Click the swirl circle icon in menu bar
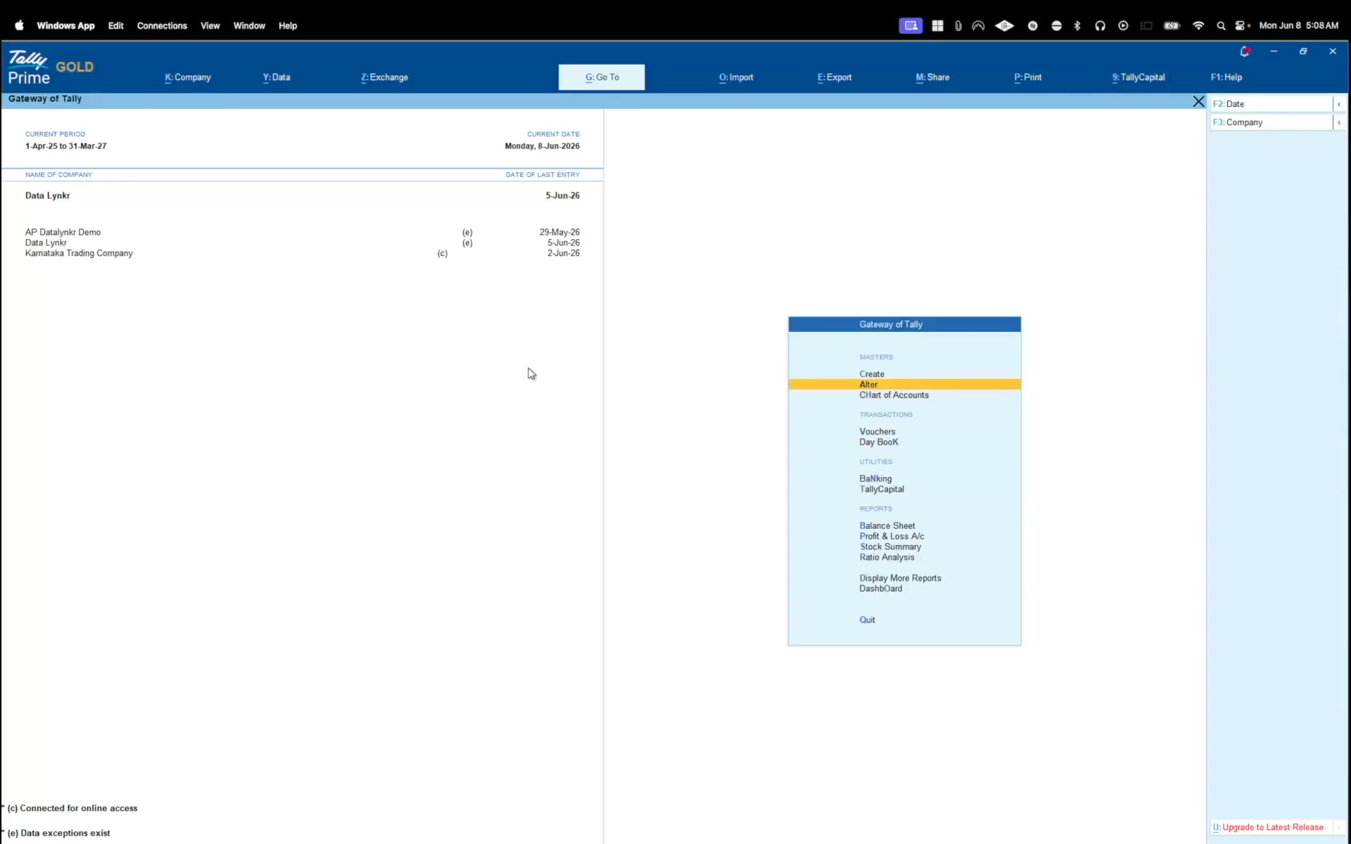 (1032, 25)
